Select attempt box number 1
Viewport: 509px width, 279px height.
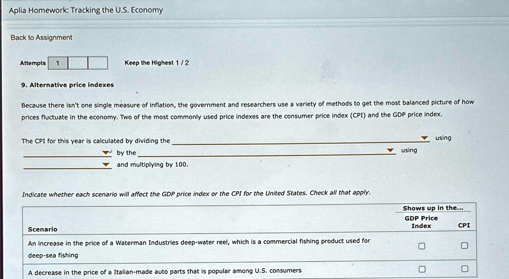click(x=58, y=63)
